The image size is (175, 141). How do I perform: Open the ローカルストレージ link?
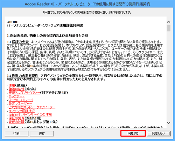tap(21, 100)
